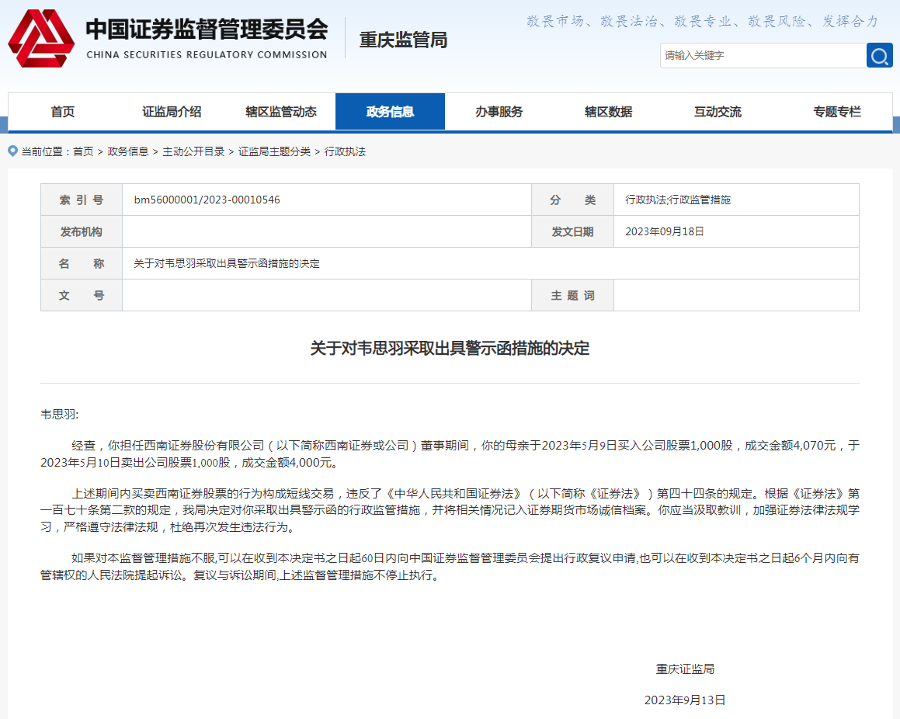Viewport: 900px width, 719px height.
Task: Click 政务信息 breadcrumb link
Action: [x=128, y=151]
